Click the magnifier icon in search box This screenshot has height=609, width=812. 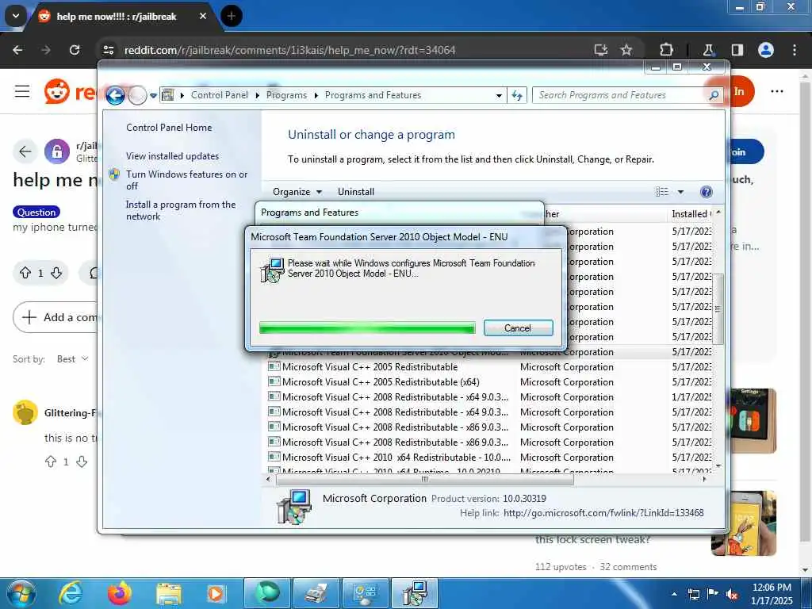click(x=714, y=95)
